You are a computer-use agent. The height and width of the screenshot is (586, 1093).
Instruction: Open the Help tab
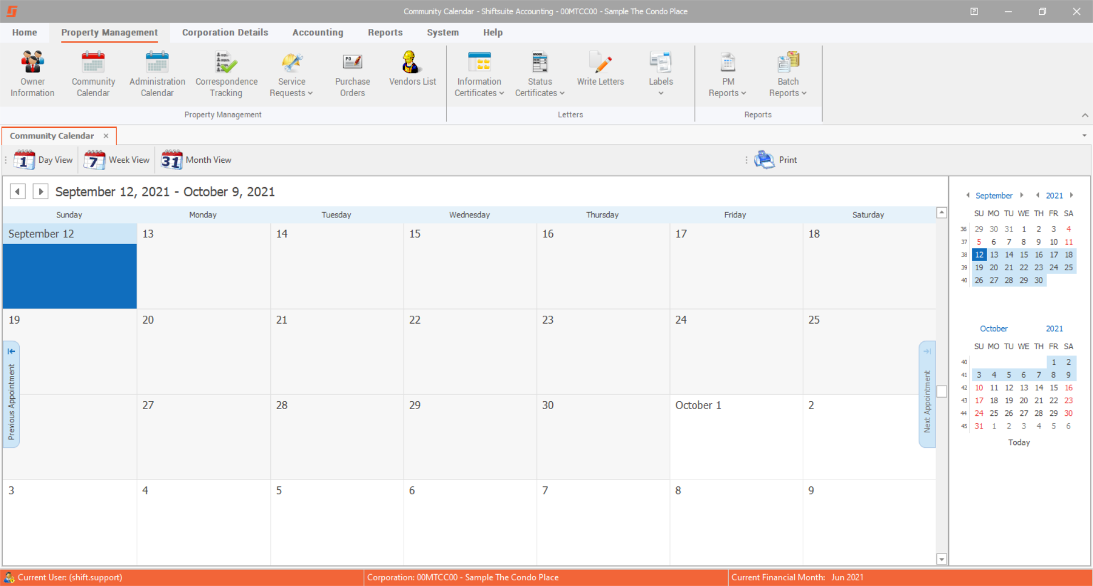(x=492, y=32)
